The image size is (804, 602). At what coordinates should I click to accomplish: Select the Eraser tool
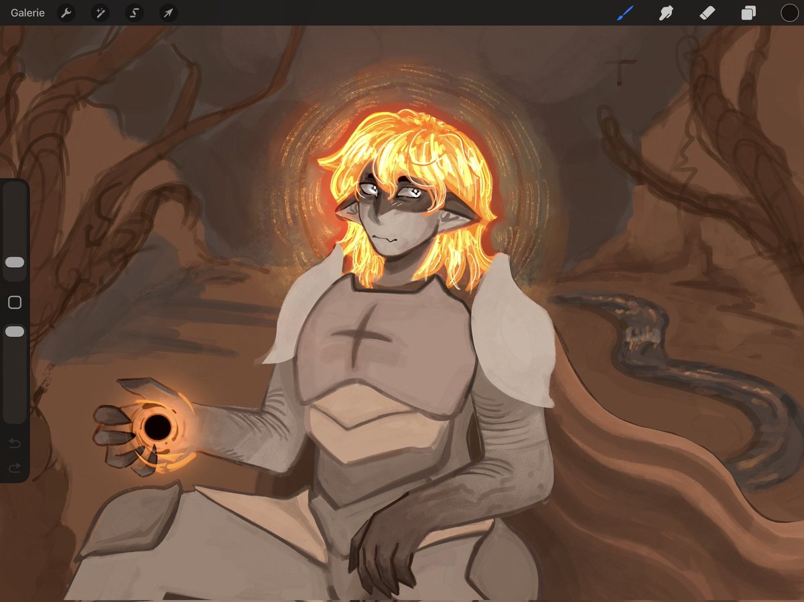click(708, 13)
